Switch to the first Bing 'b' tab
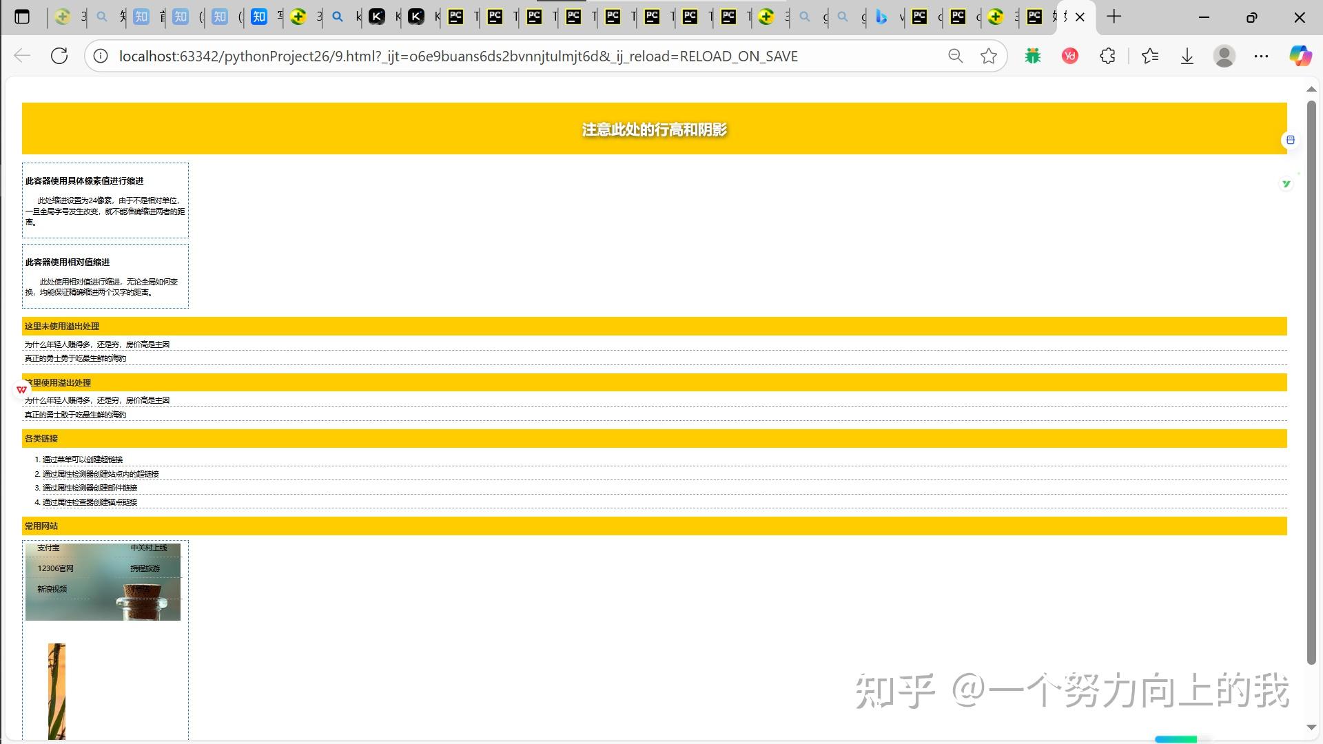 [881, 17]
